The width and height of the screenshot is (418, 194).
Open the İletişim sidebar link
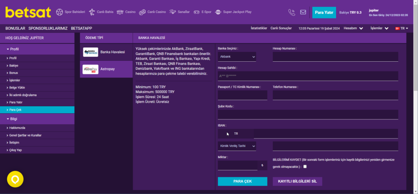[x=37, y=143]
